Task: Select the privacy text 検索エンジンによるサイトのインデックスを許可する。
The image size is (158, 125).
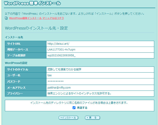Action: click(x=79, y=93)
